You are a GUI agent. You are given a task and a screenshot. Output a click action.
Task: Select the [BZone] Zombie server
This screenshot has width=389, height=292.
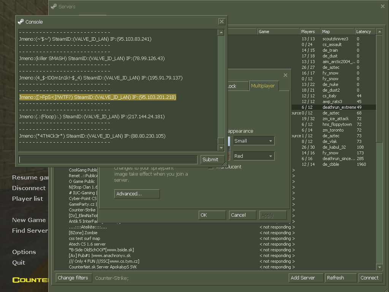83,233
